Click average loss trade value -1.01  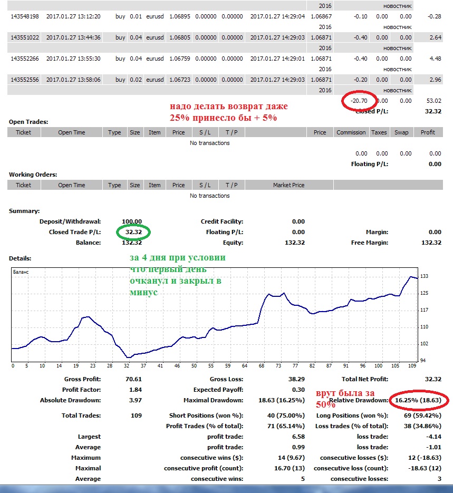434,447
